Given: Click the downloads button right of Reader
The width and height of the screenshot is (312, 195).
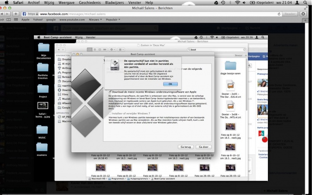Looking at the screenshot, I should click(303, 14).
